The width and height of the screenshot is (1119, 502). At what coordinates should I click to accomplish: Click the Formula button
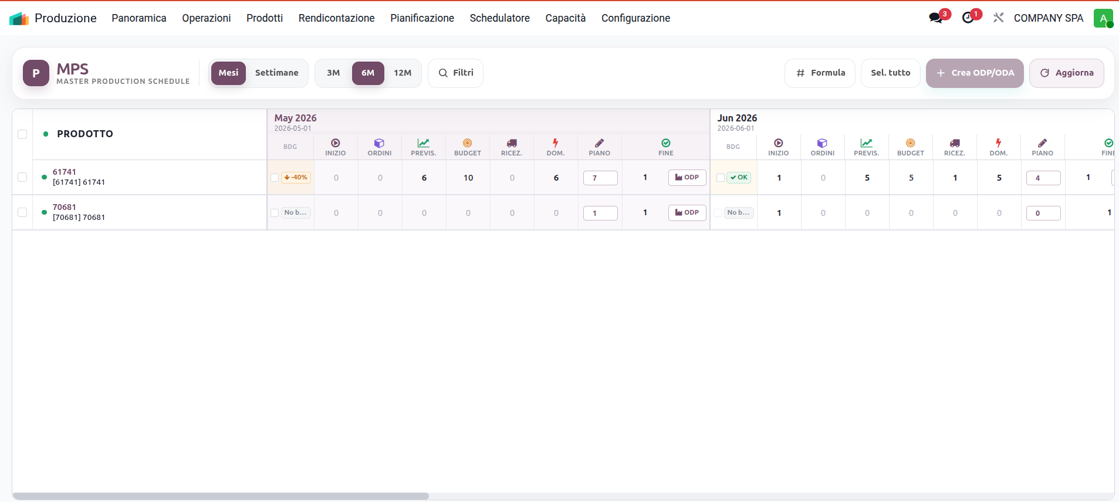[x=820, y=73]
